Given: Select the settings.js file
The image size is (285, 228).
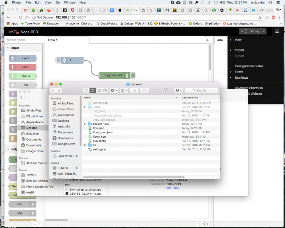Looking at the screenshot, I should pos(151,149).
